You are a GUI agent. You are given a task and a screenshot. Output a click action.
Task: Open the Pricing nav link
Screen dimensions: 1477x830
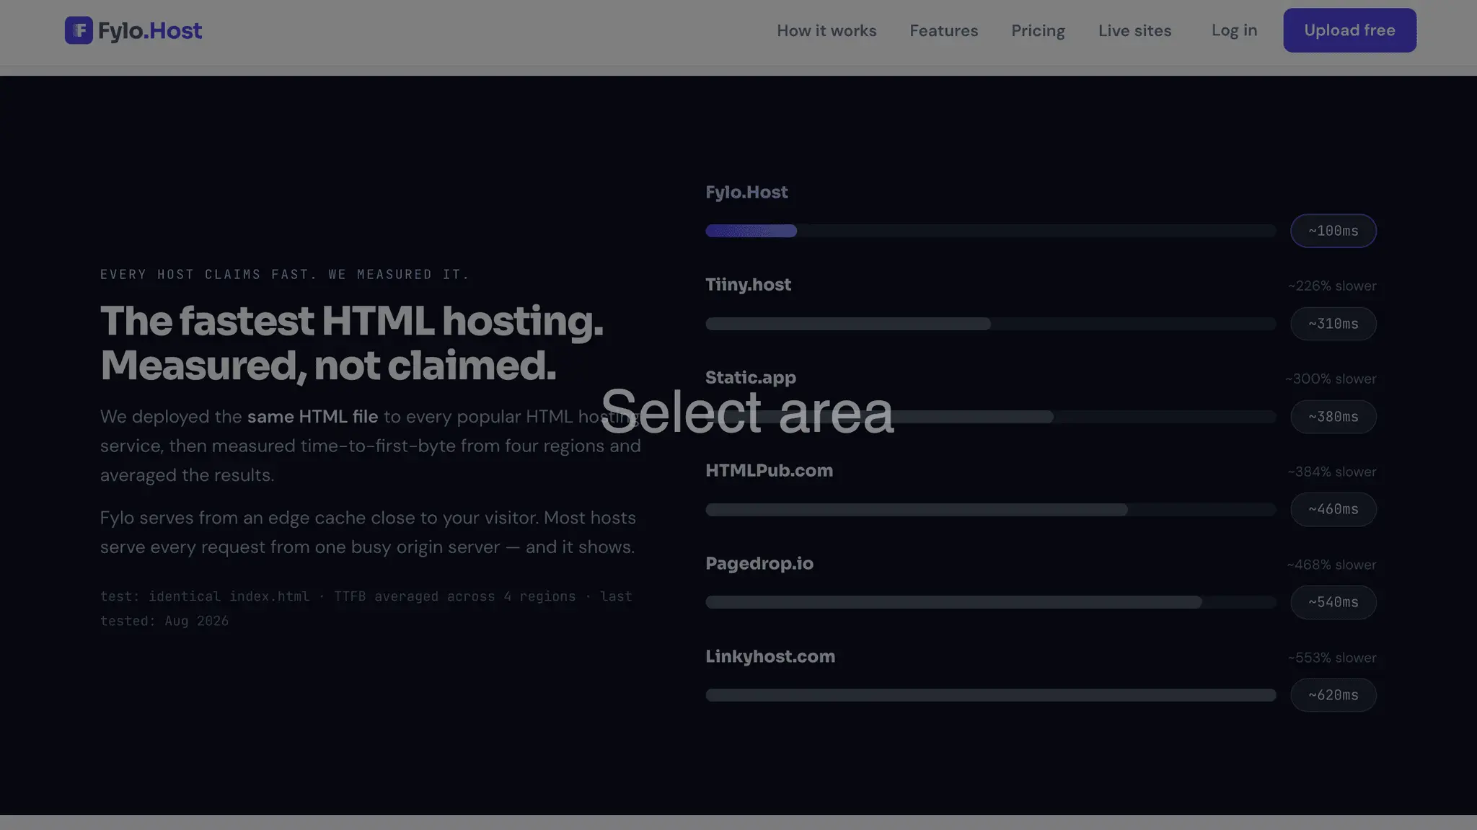point(1038,30)
